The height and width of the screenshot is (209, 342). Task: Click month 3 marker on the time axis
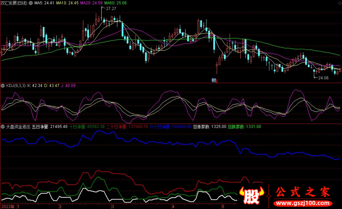click(x=112, y=206)
